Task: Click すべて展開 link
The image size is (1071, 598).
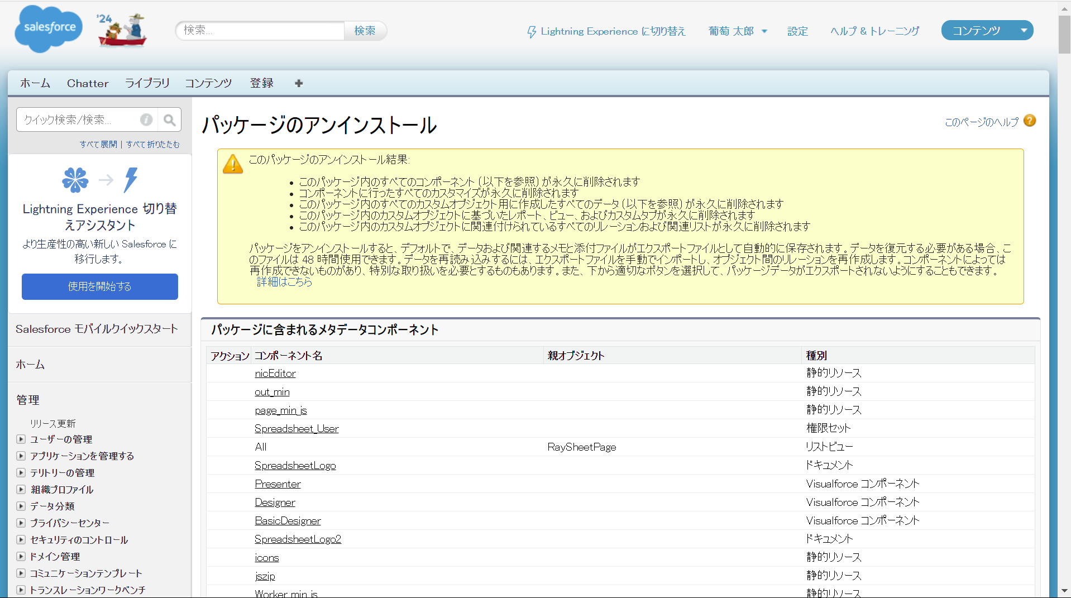Action: point(98,144)
